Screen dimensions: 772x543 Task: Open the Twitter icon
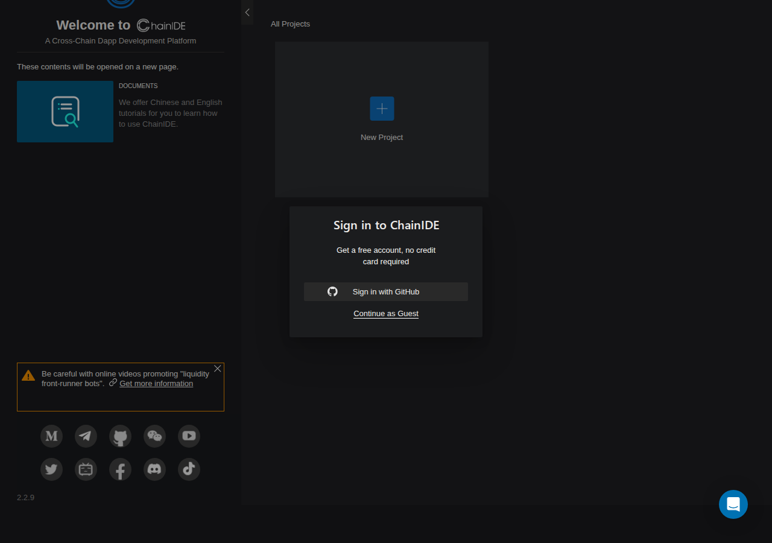click(x=51, y=469)
